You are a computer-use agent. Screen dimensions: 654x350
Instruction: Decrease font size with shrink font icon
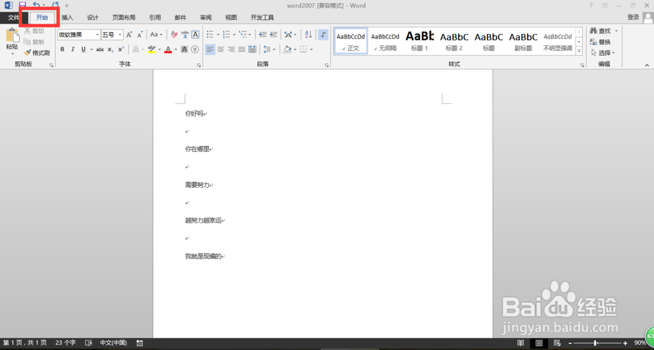[140, 35]
